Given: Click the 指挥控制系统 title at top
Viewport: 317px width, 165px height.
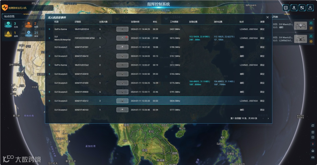Looking at the screenshot, I should tap(158, 4).
